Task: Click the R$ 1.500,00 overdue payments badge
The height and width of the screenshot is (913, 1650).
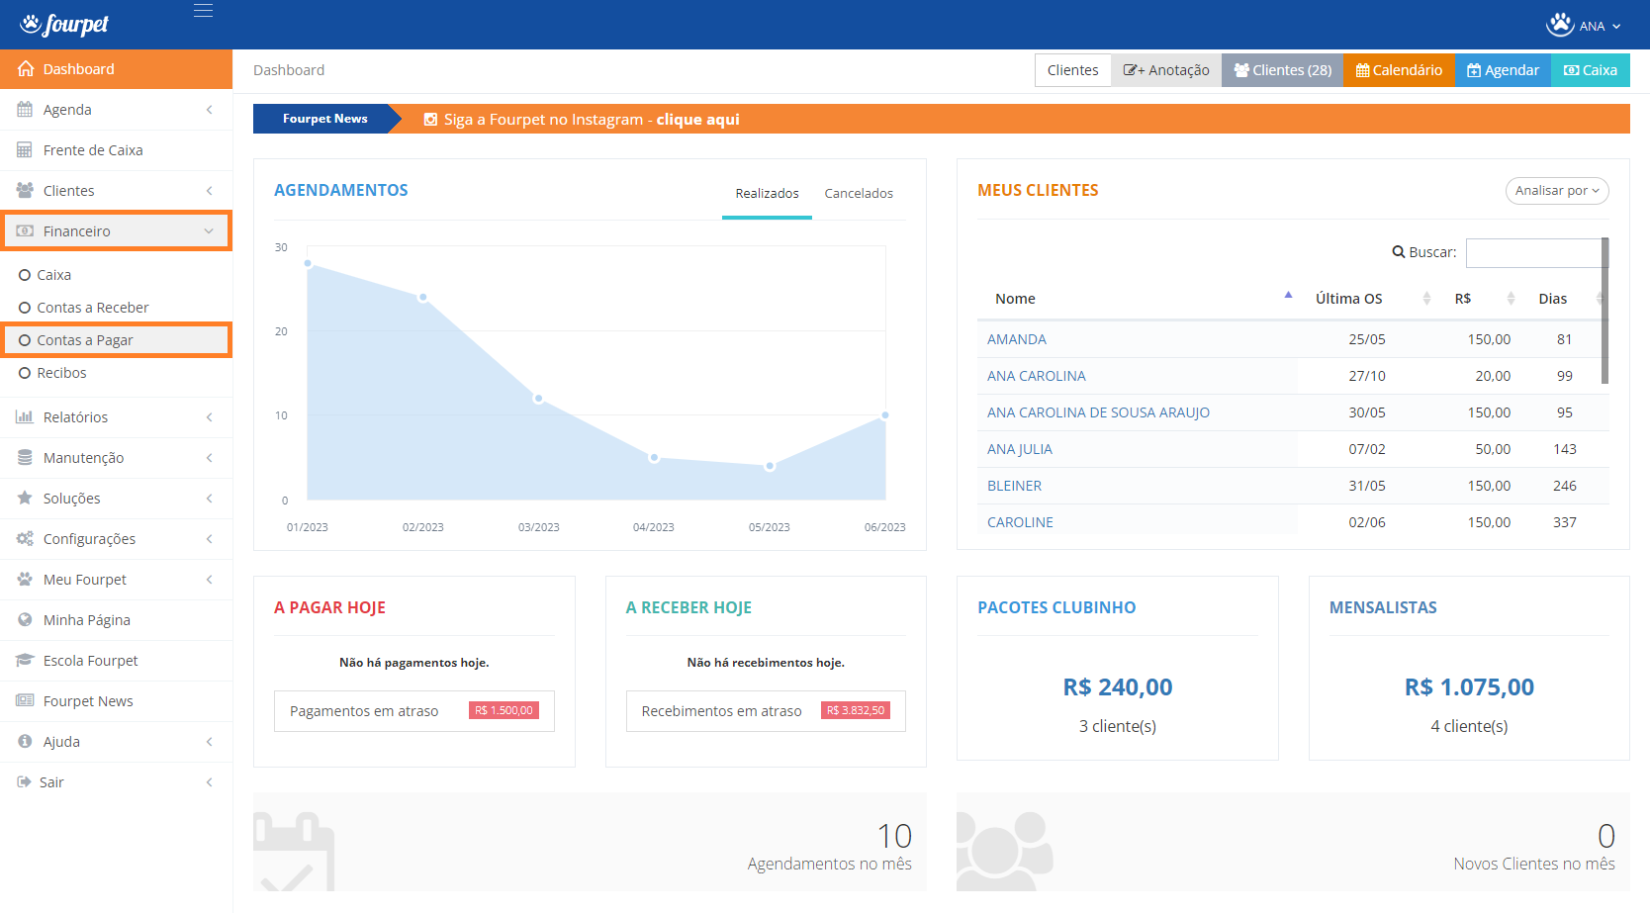Action: 504,710
